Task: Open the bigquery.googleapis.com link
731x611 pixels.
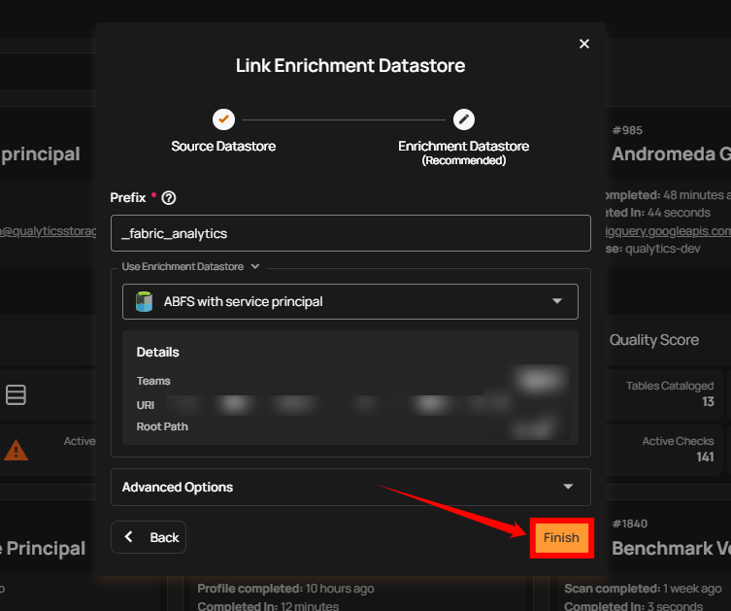Action: coord(668,231)
